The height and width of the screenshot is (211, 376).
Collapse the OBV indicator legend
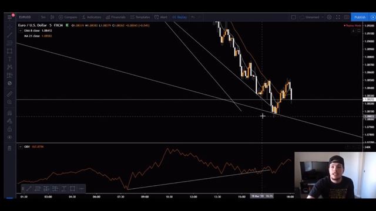click(x=21, y=147)
